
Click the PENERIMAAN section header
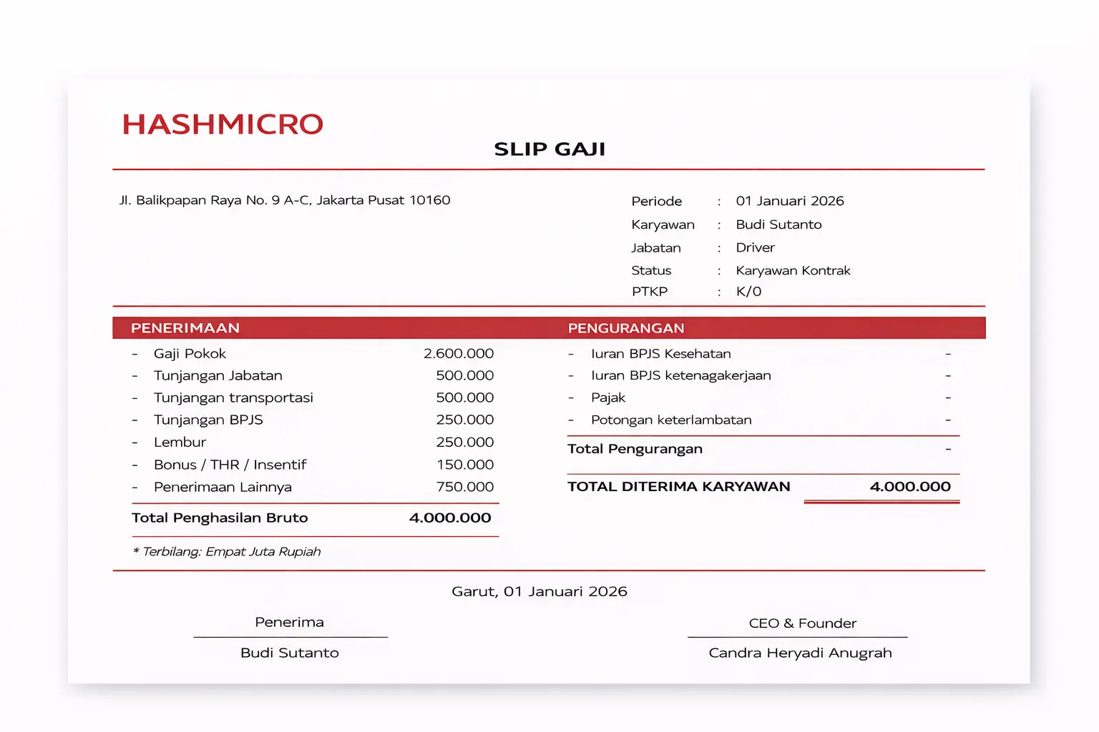pyautogui.click(x=185, y=327)
